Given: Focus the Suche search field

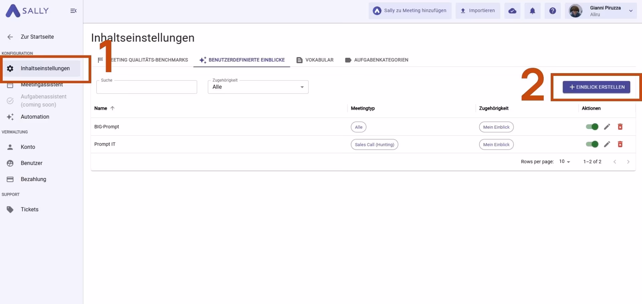Looking at the screenshot, I should coord(146,87).
